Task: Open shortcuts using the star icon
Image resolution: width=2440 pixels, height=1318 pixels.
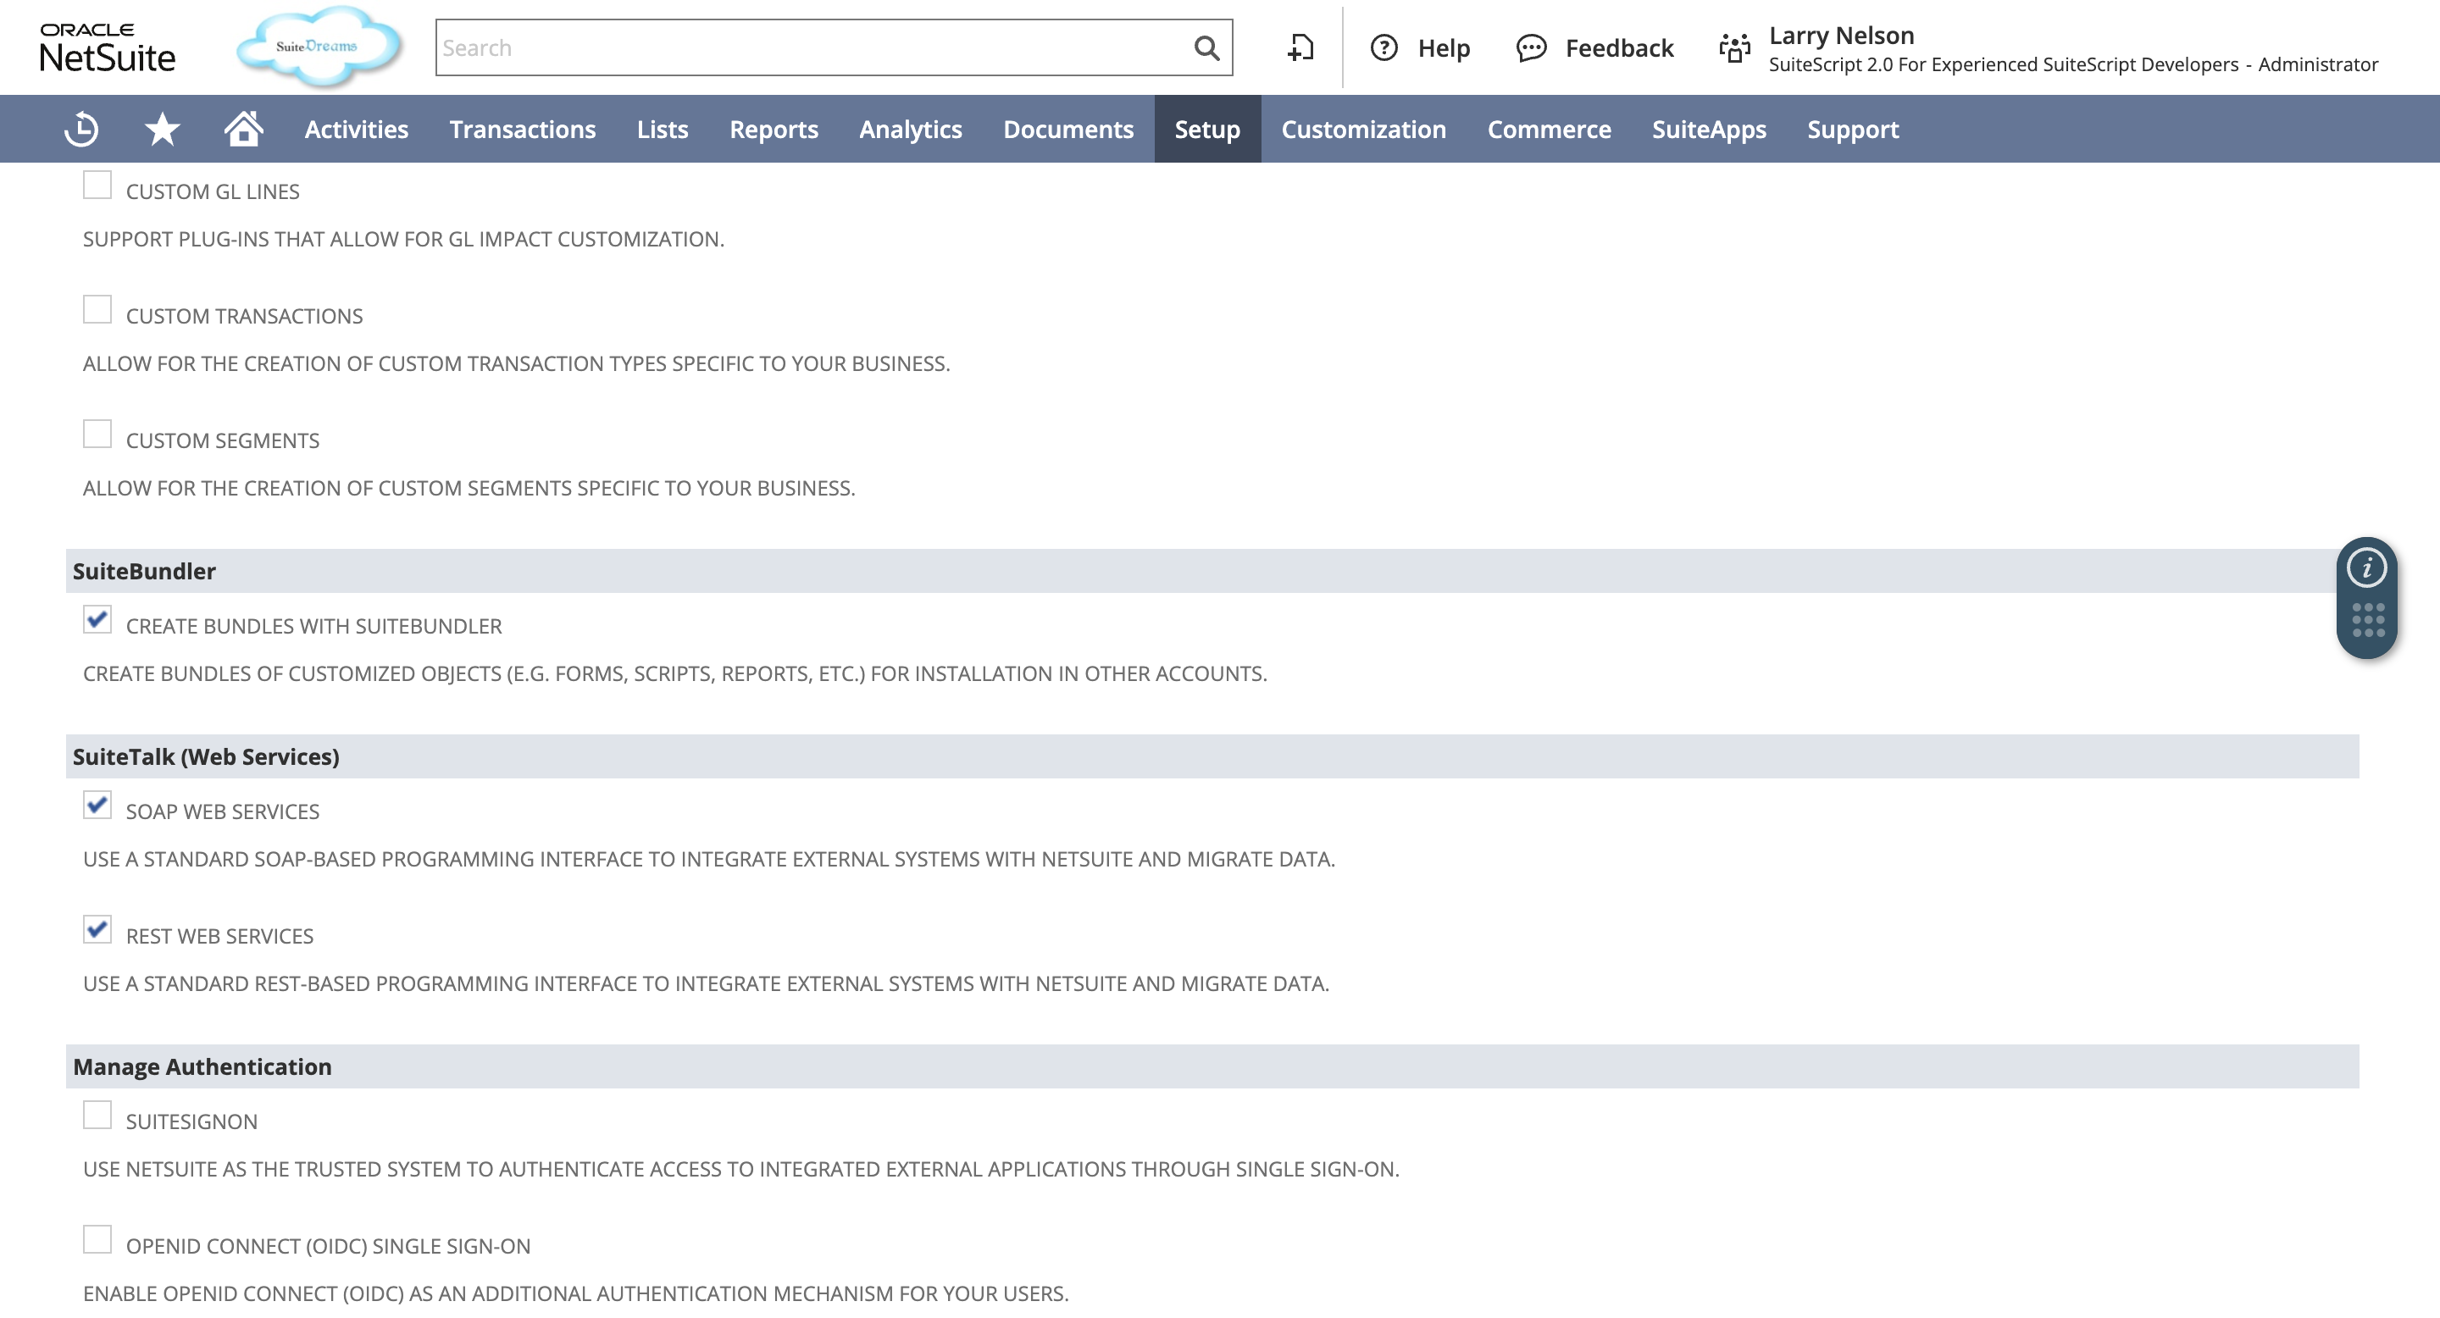Action: pos(161,129)
